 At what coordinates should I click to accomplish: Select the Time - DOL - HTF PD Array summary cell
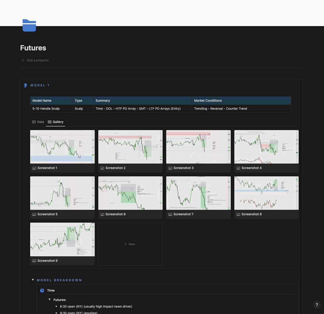pos(143,108)
